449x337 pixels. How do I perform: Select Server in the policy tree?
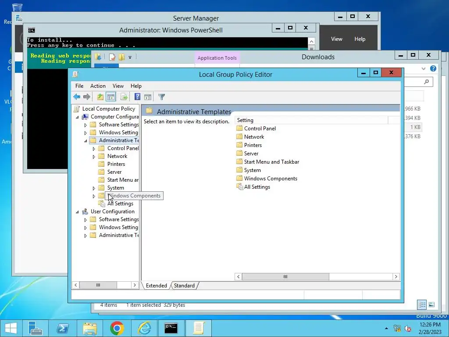click(114, 172)
